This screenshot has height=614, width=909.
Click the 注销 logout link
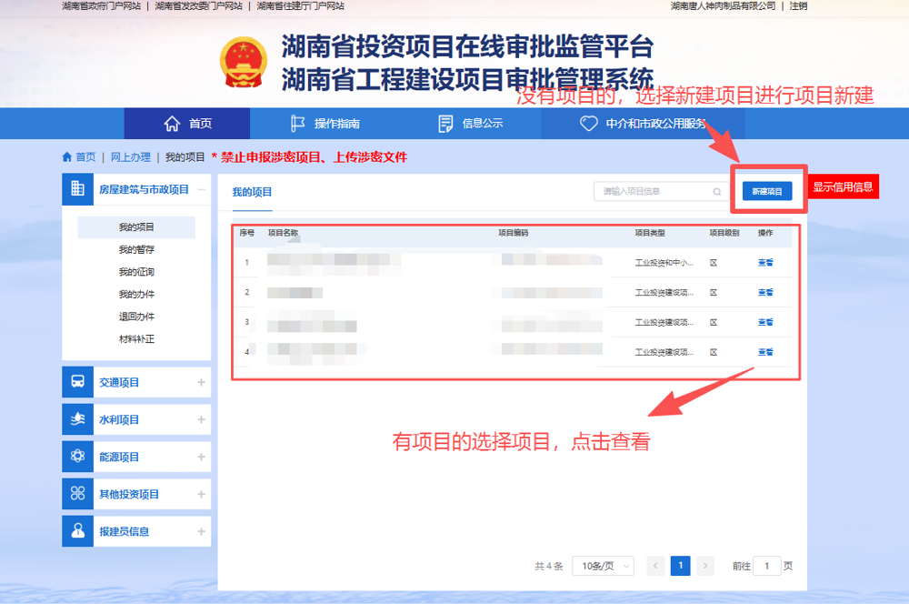(798, 5)
